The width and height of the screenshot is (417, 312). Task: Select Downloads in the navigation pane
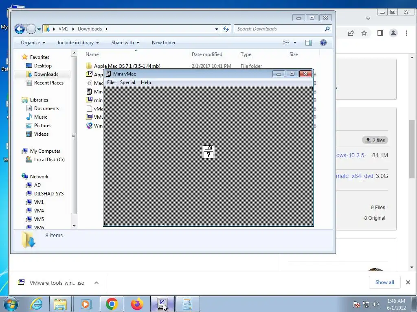tap(46, 74)
